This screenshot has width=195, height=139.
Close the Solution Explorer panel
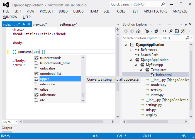pos(190,24)
